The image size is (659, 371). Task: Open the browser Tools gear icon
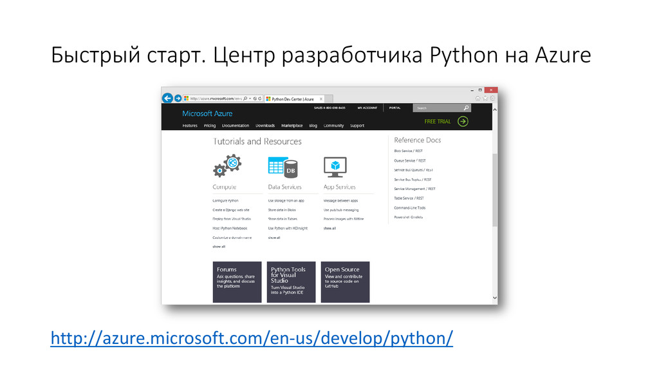492,99
